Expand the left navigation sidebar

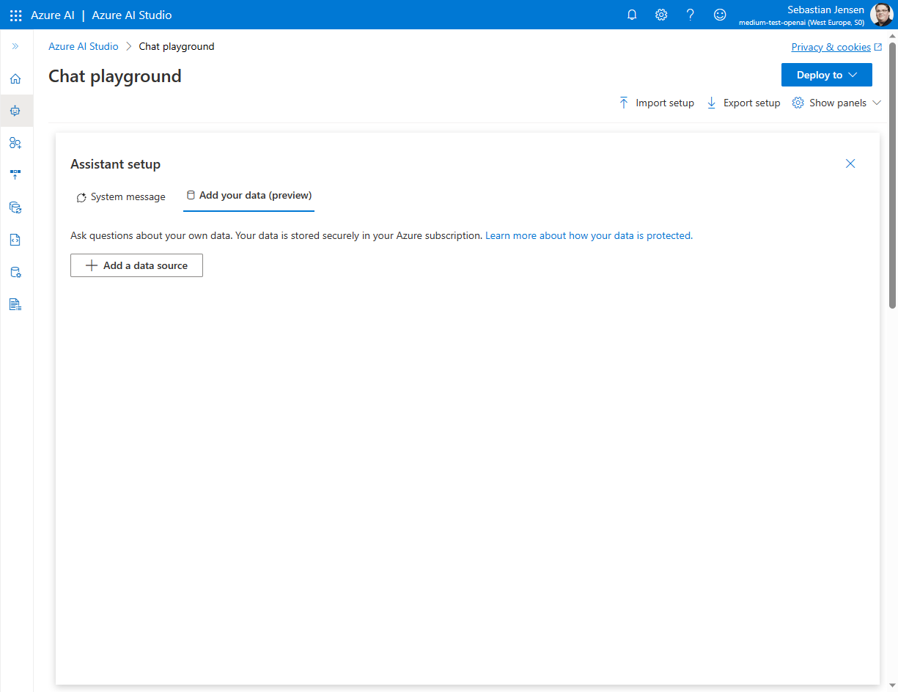click(15, 46)
